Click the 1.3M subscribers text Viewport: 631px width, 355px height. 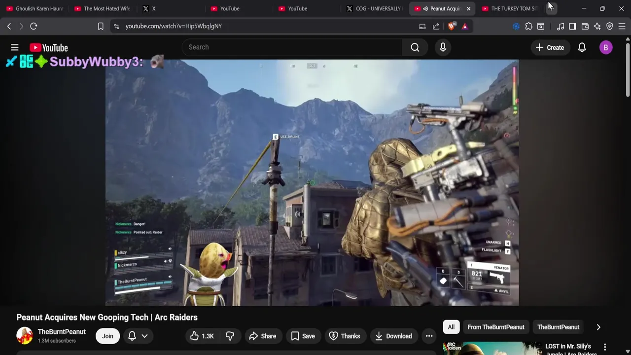(x=57, y=341)
